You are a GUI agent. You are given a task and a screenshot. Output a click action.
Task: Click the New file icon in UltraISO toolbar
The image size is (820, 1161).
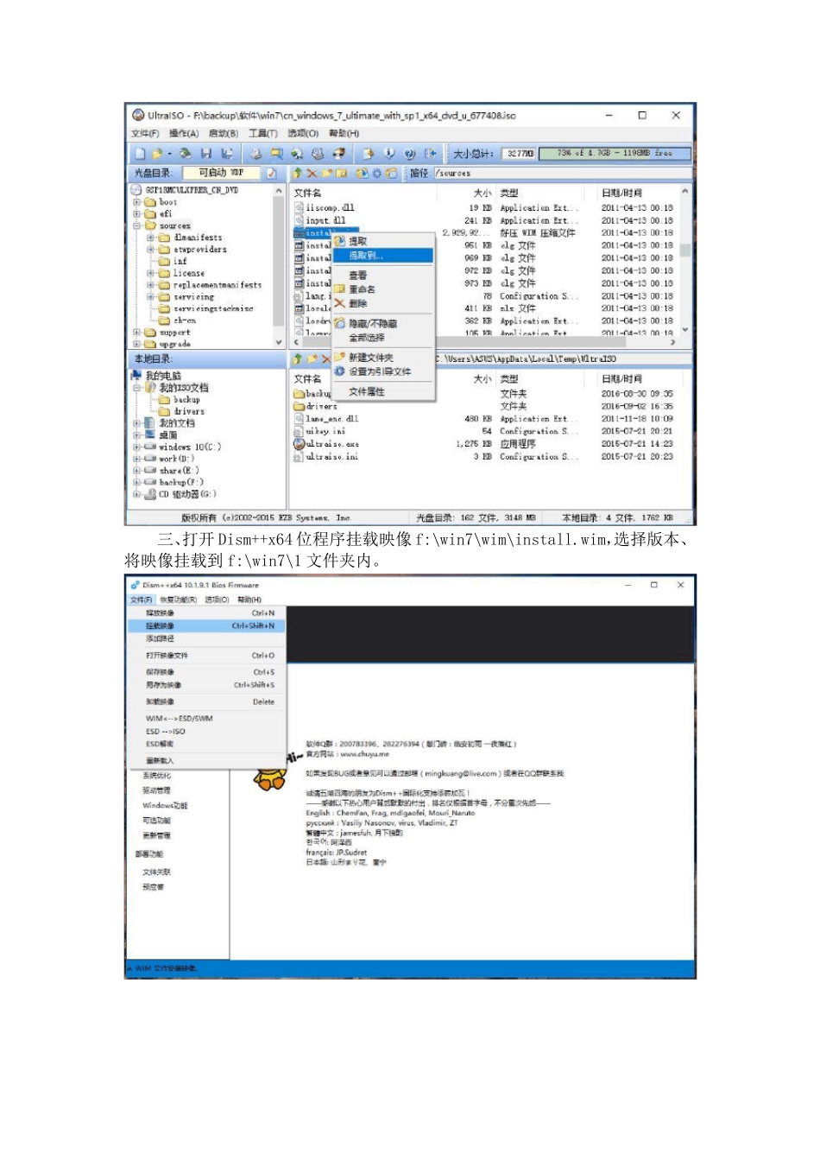(140, 154)
